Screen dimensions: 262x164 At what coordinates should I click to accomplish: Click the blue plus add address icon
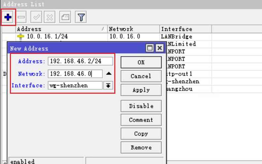click(x=8, y=17)
